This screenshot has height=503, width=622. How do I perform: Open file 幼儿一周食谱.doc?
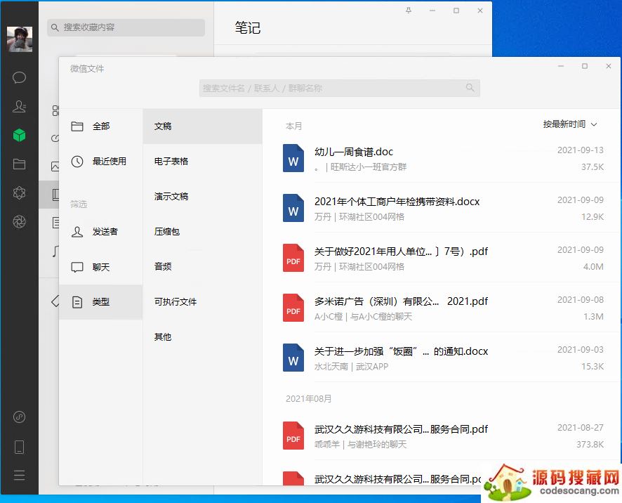[353, 152]
